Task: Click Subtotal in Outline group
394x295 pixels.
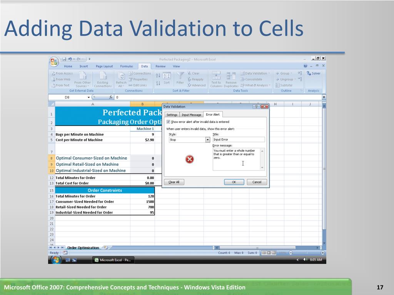Action: pos(284,85)
